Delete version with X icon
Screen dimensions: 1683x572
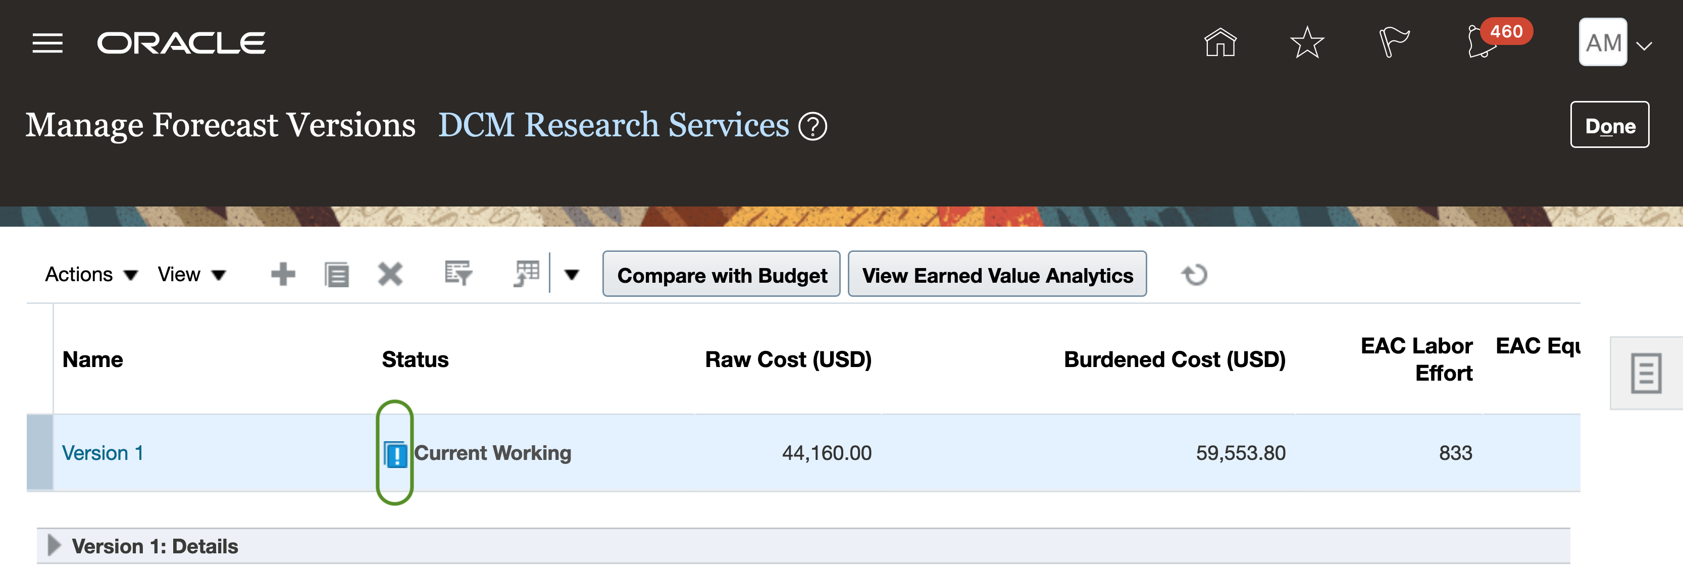pyautogui.click(x=390, y=274)
